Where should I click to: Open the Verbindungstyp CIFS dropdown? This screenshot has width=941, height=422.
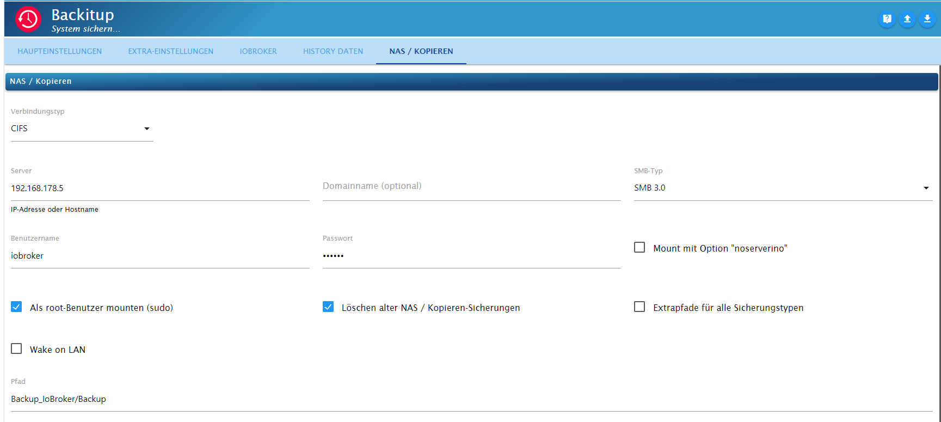coord(82,129)
